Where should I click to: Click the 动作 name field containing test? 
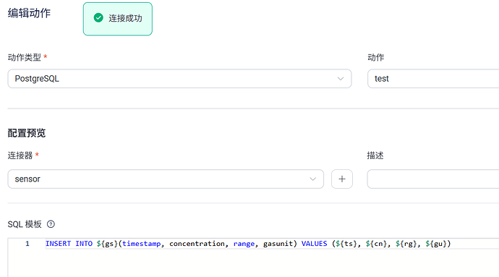[x=433, y=79]
